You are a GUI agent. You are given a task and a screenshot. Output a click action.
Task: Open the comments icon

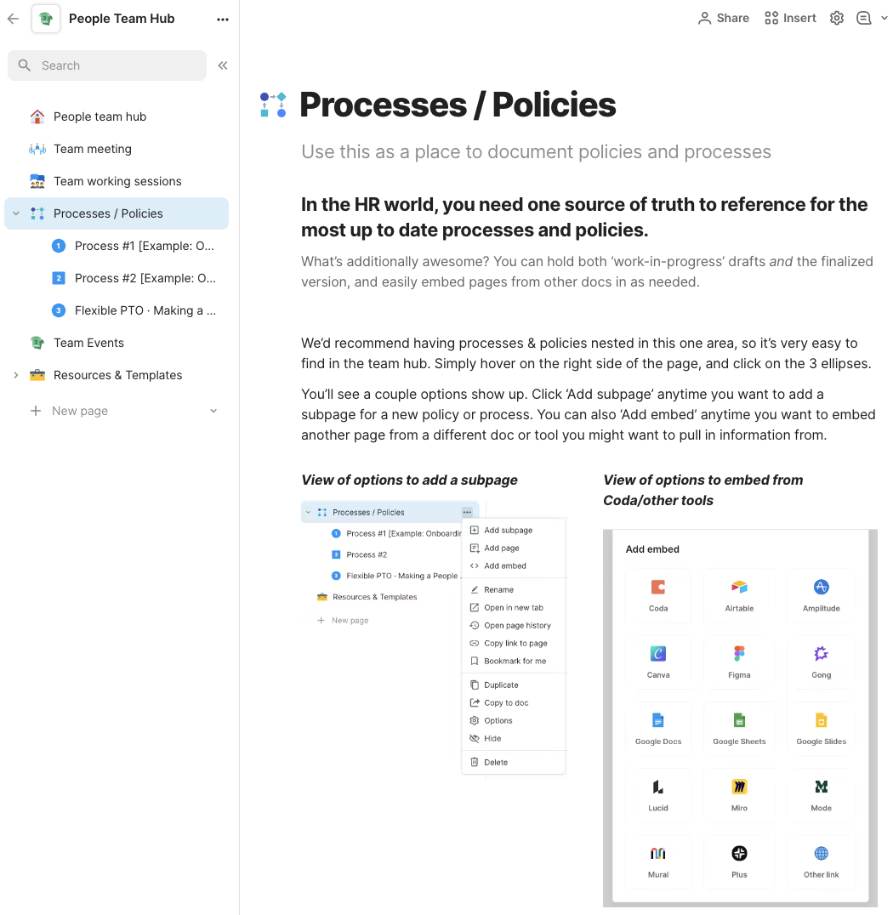click(x=863, y=18)
